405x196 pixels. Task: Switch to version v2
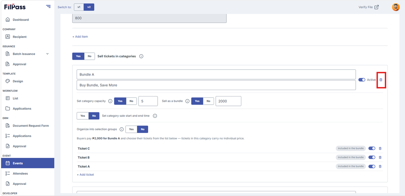(x=89, y=7)
